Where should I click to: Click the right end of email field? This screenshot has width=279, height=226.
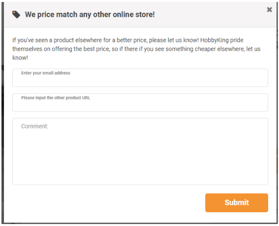[258, 78]
